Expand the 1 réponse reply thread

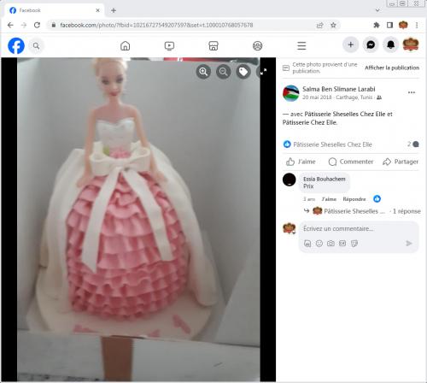click(x=407, y=211)
